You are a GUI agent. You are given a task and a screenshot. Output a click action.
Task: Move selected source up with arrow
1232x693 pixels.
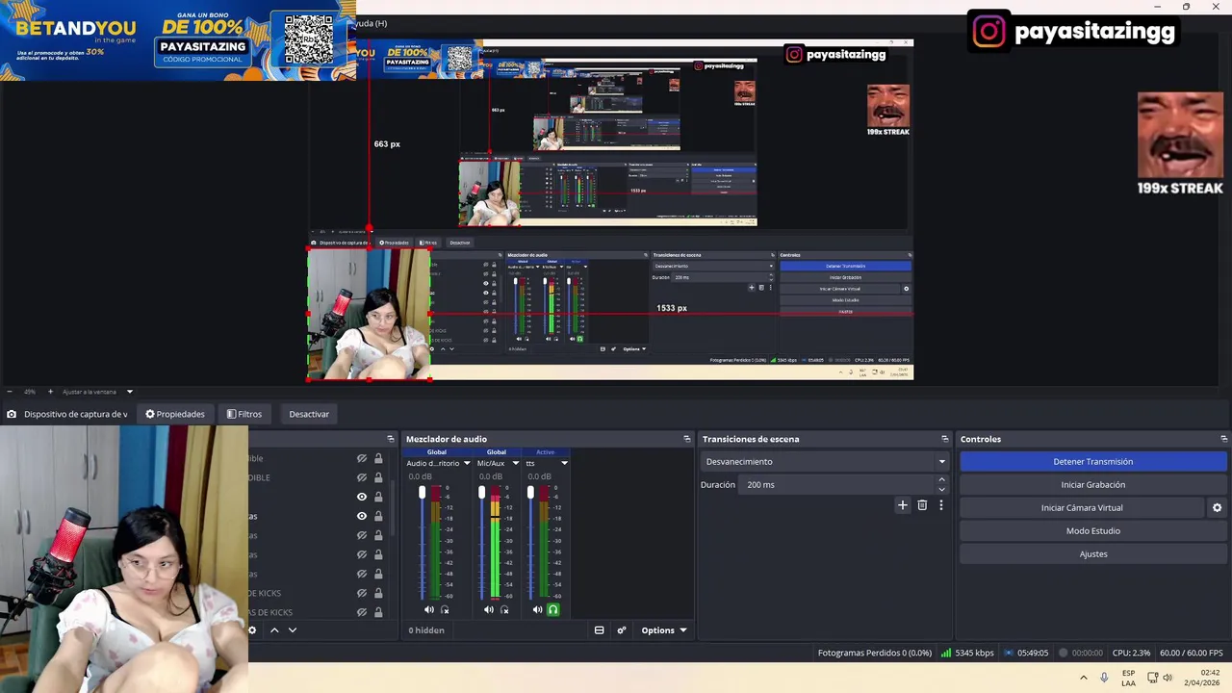[274, 630]
